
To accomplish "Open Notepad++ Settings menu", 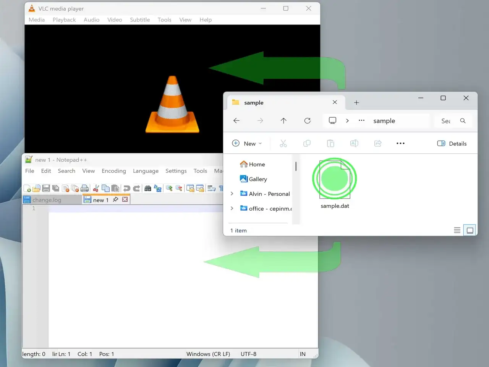I will (176, 171).
